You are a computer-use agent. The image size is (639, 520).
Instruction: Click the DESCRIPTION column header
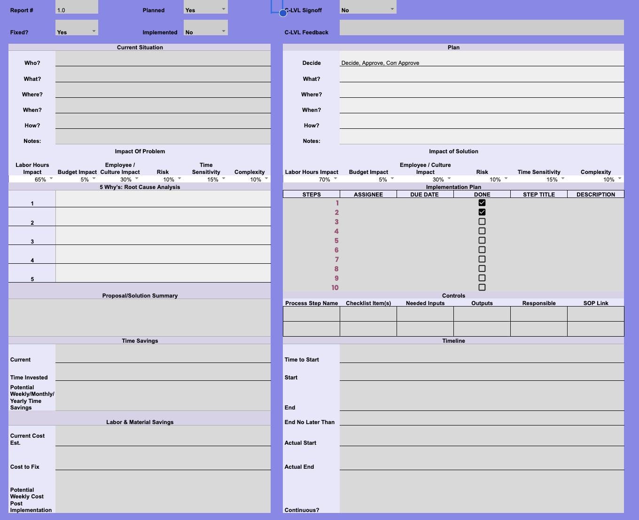tap(596, 194)
